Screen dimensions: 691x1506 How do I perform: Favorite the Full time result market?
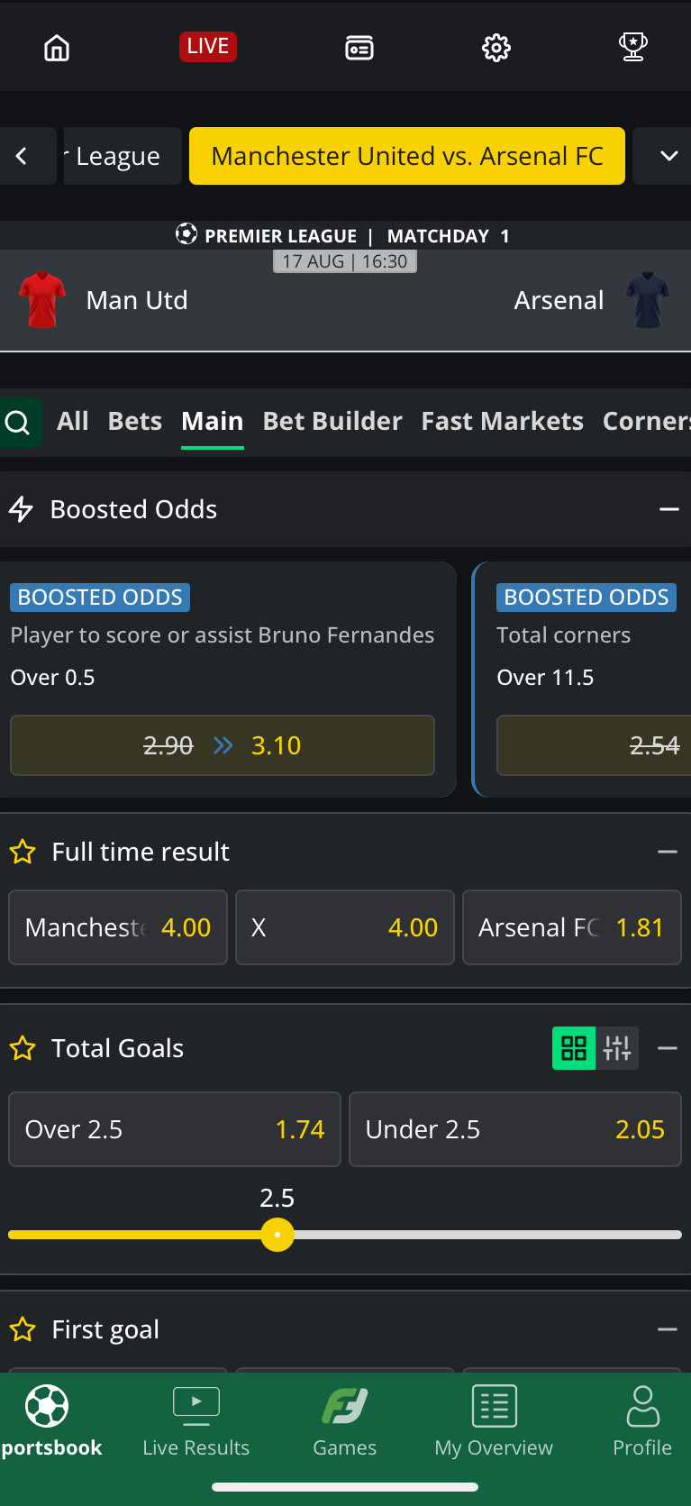(23, 852)
